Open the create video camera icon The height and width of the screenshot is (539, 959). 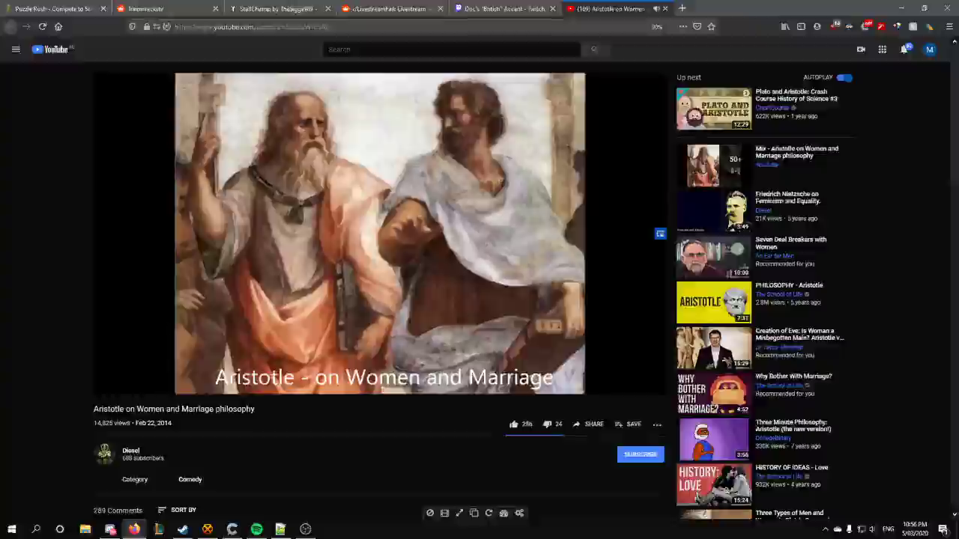tap(861, 49)
